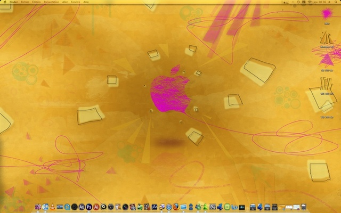341x213 pixels.
Task: Launch After Effects from the dock
Action: (82, 207)
